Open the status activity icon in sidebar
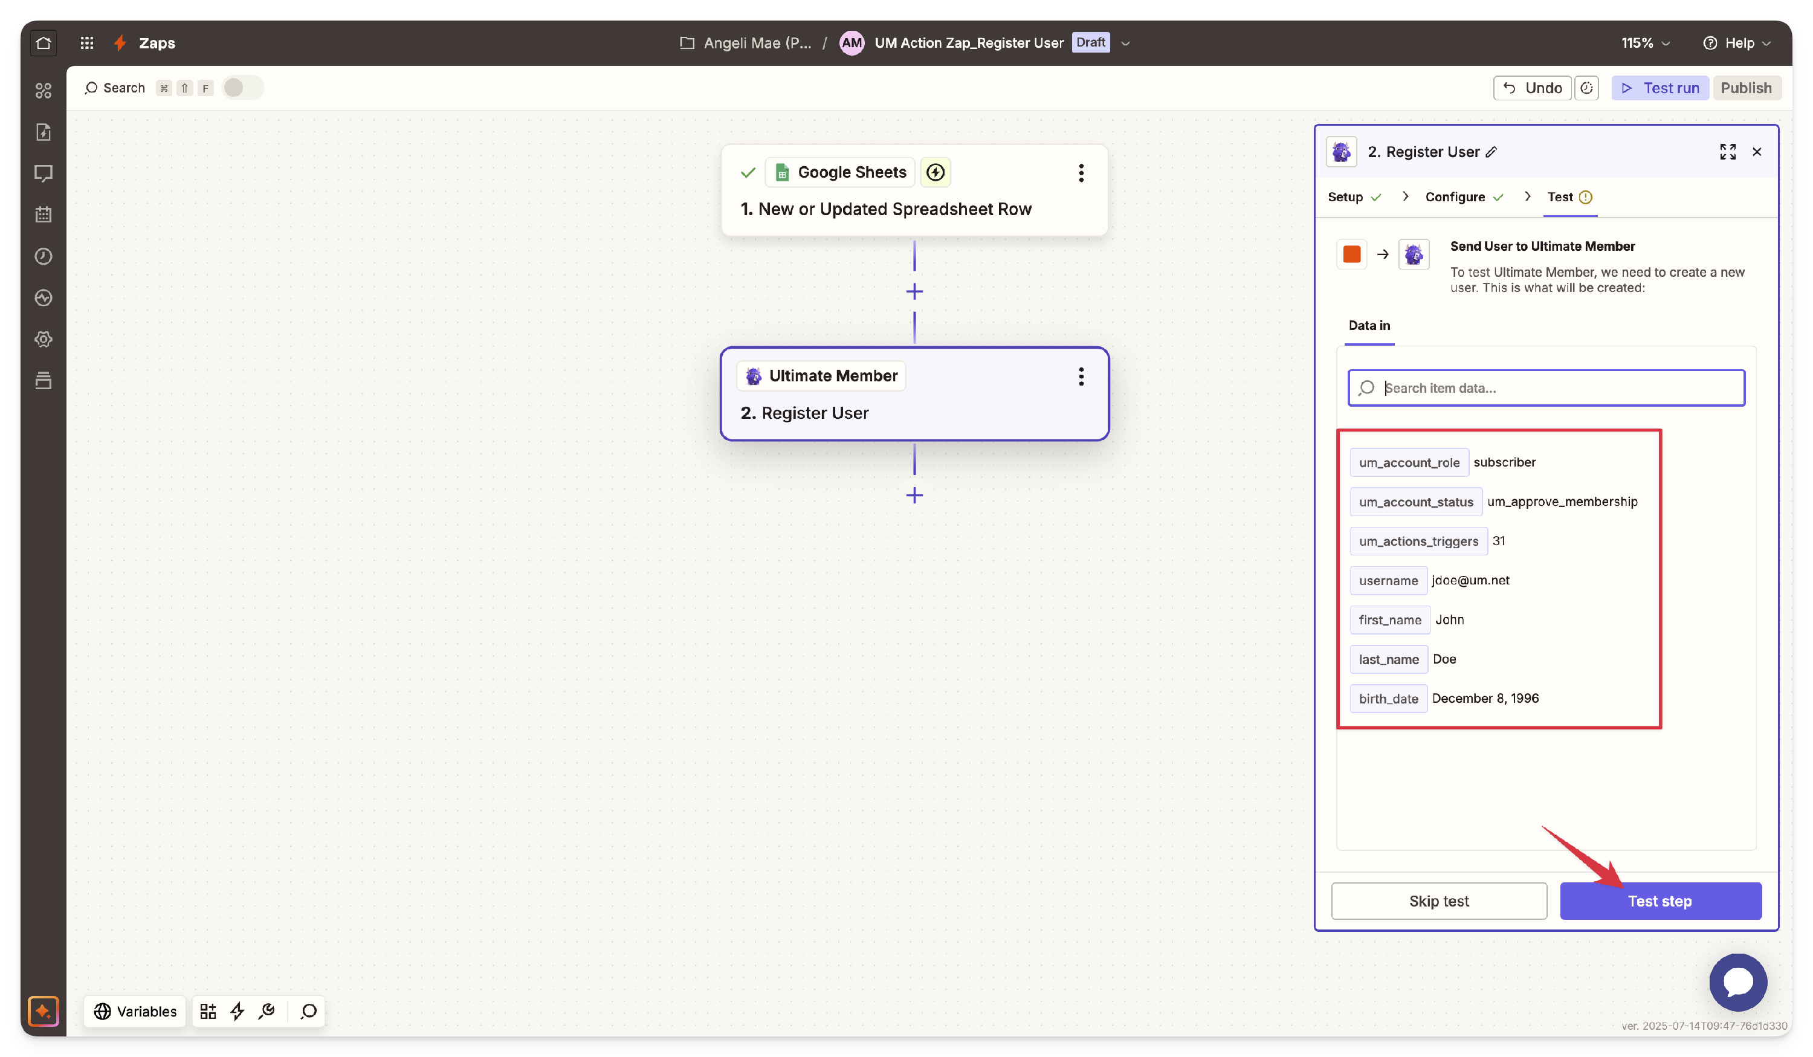Screen dimensions: 1813x1057 (x=43, y=297)
